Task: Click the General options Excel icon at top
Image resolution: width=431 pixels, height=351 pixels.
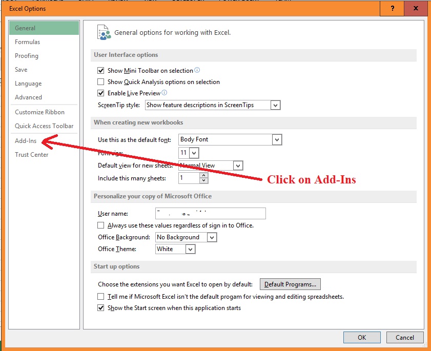Action: click(103, 32)
